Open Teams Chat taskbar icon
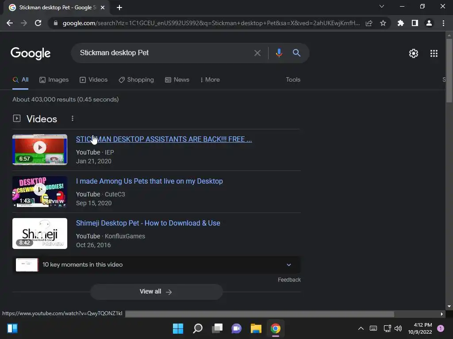Viewport: 453px width, 339px height. tap(236, 328)
